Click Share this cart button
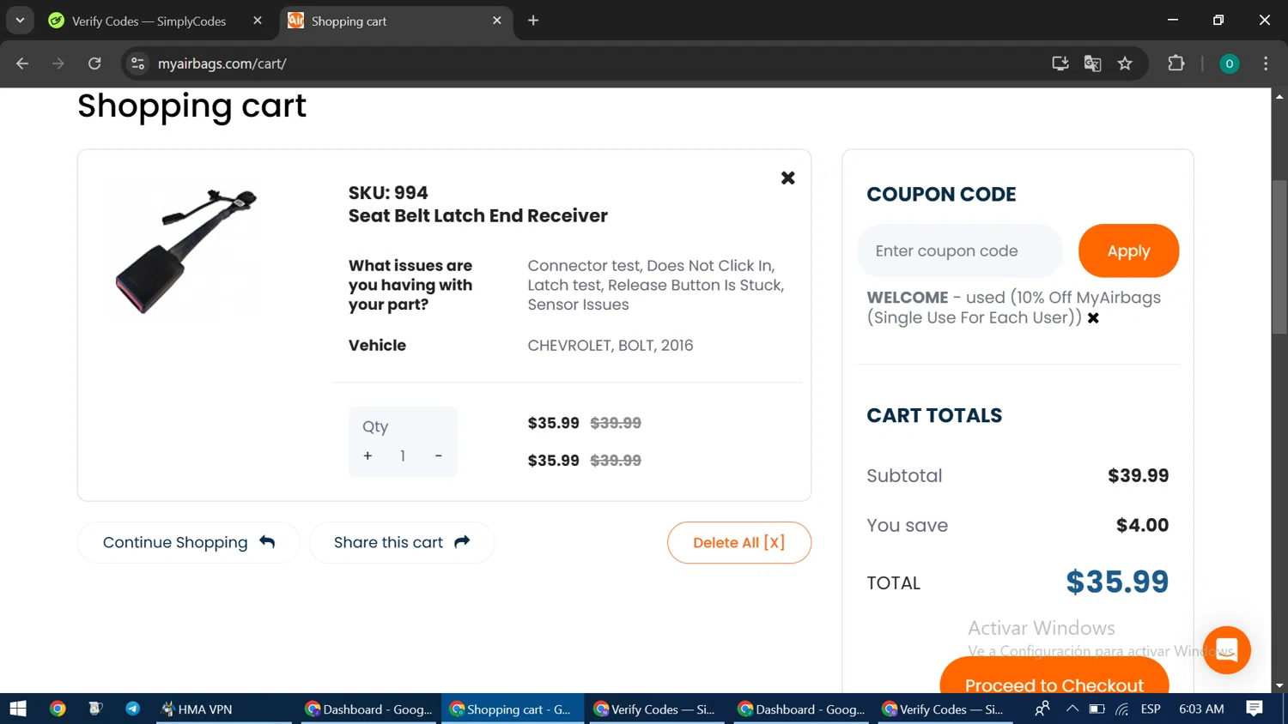 (401, 542)
